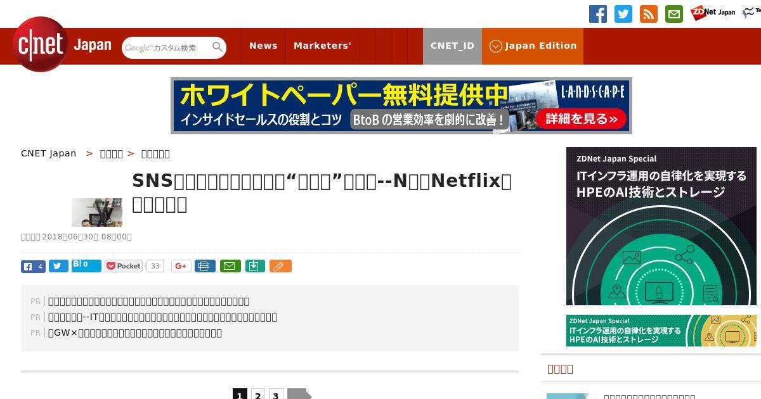Screen dimensions: 761x399
Task: Open the first PR link
Action: [x=149, y=301]
